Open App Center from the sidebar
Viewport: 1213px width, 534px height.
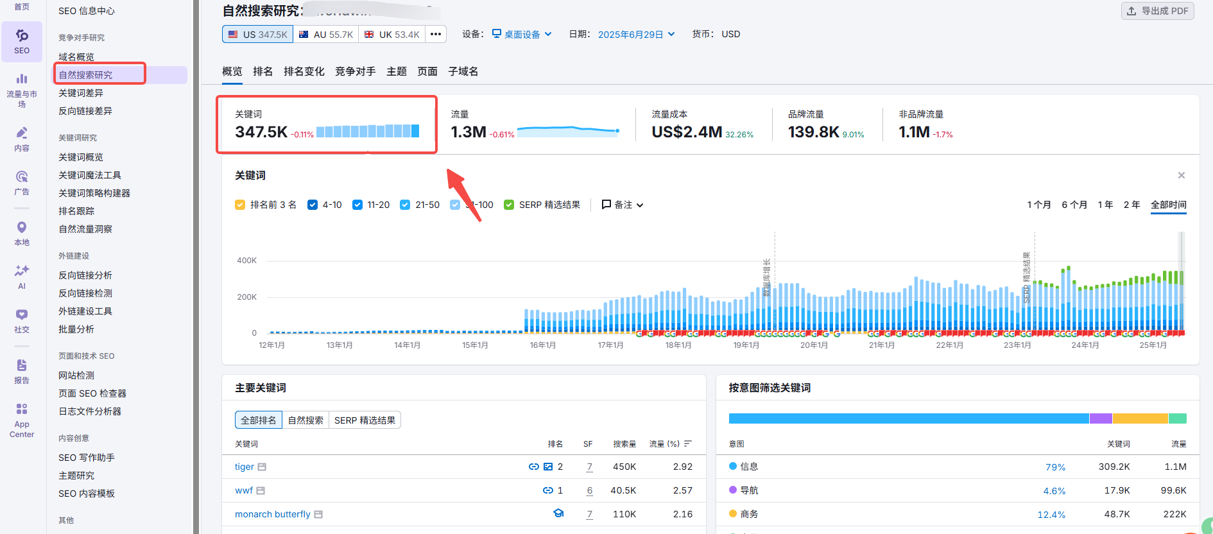pos(22,420)
